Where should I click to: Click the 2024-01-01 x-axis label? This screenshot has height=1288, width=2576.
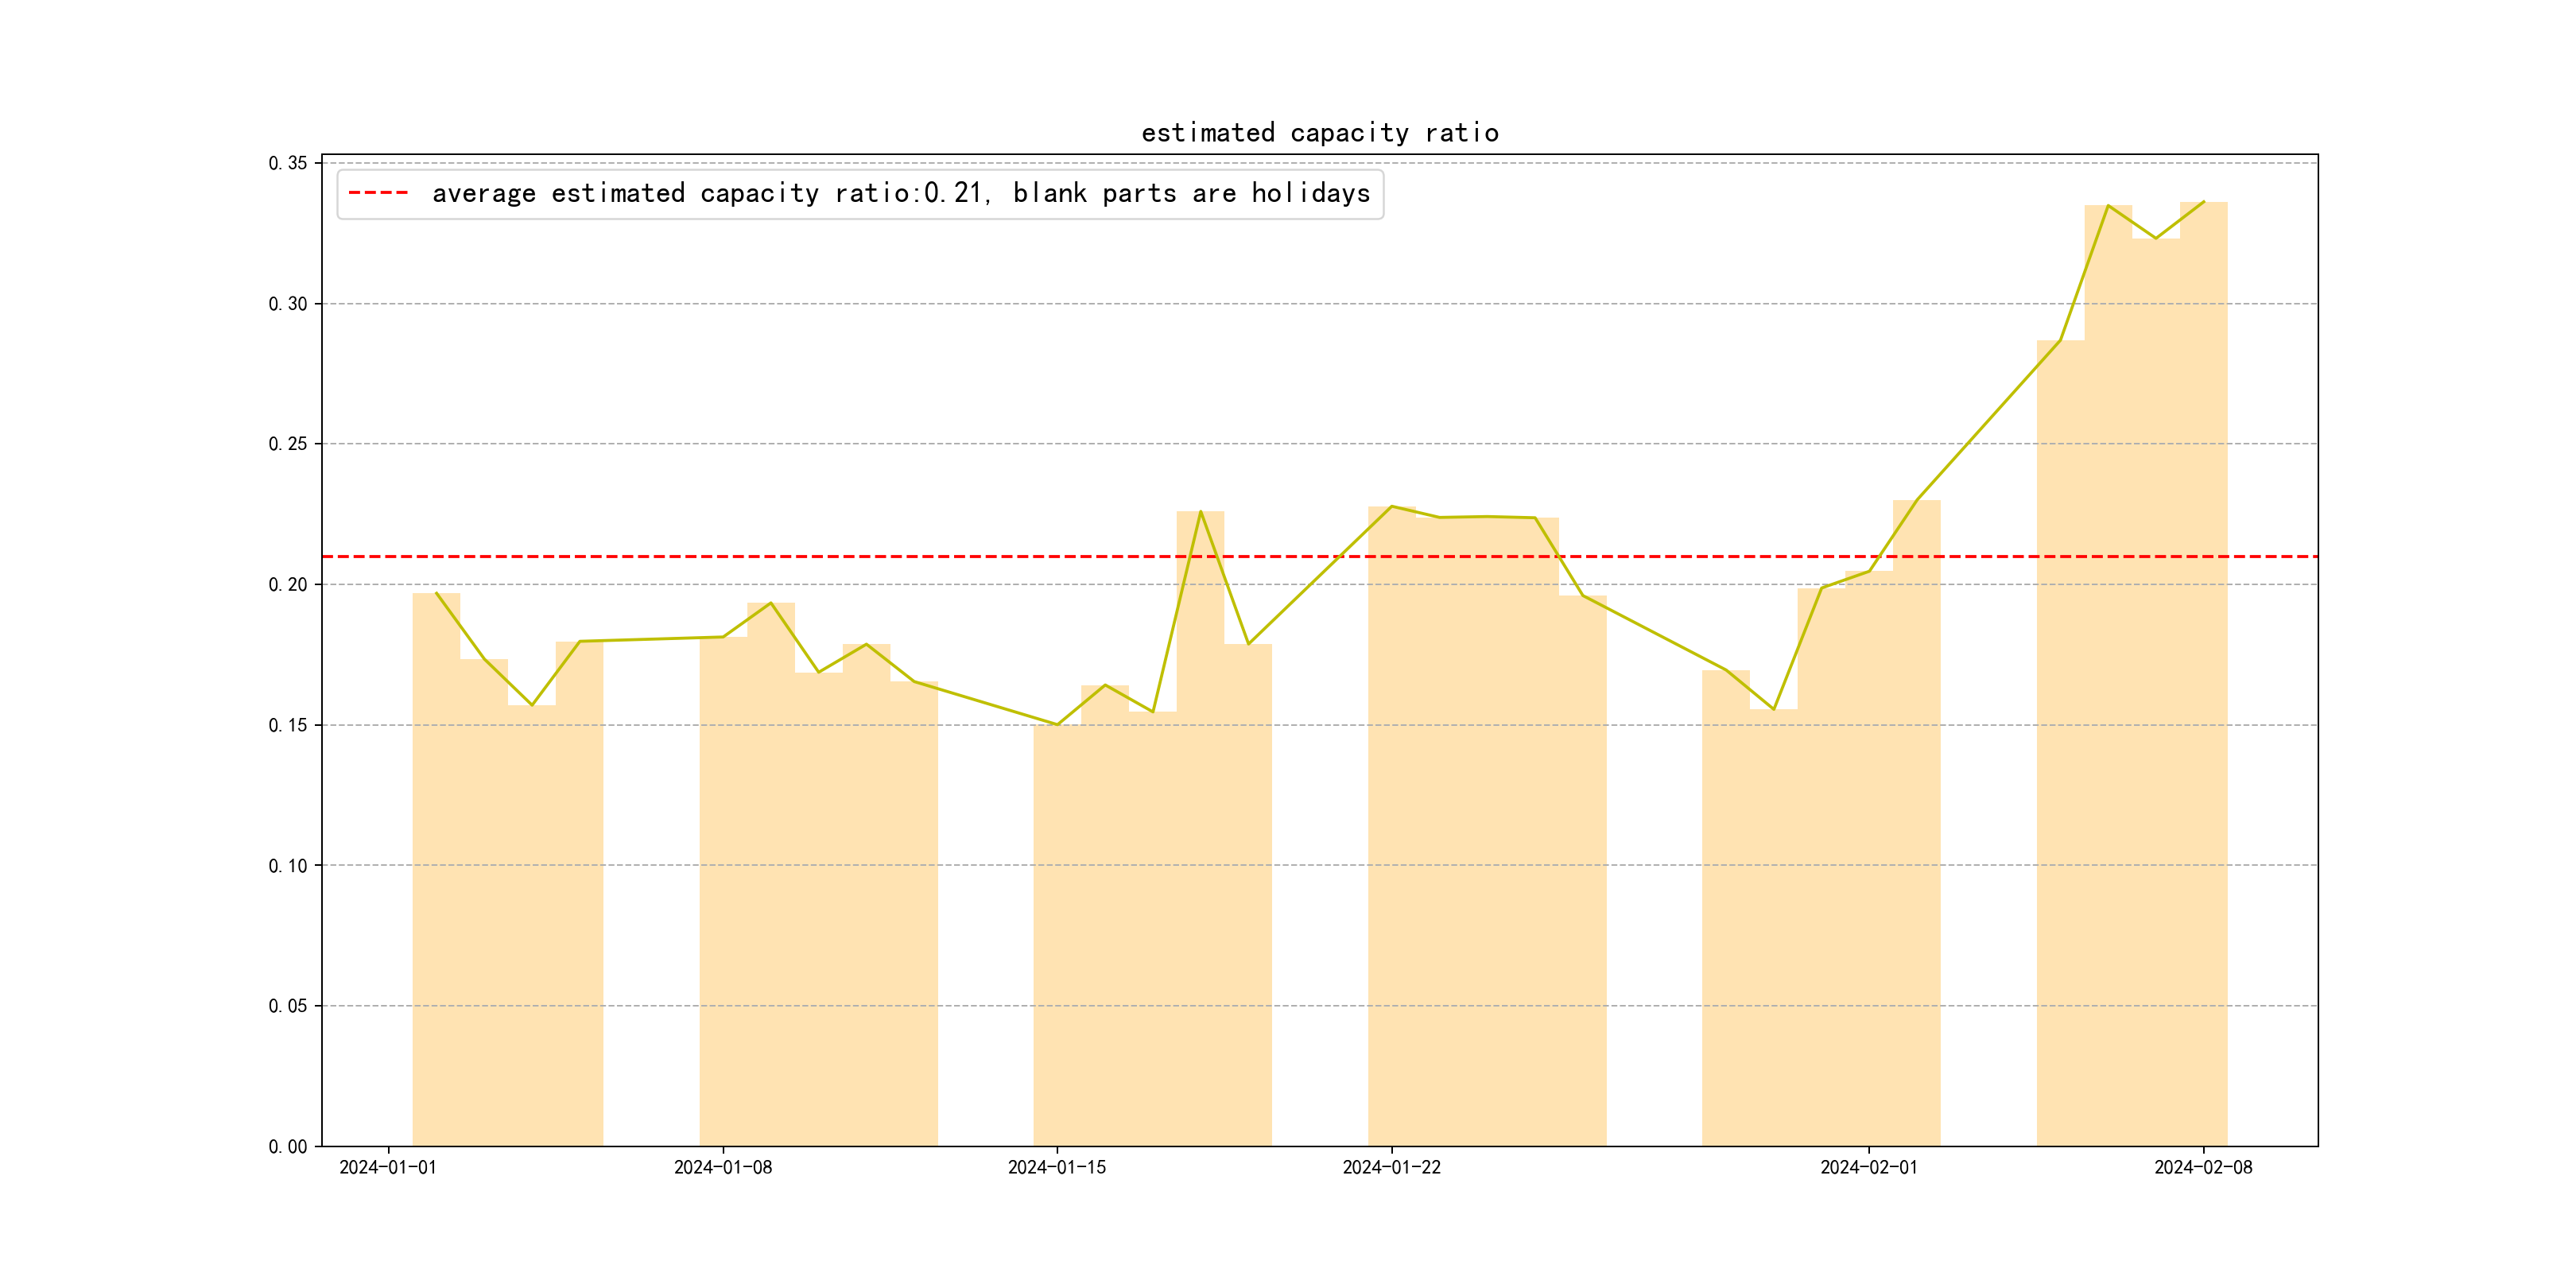coord(388,1167)
